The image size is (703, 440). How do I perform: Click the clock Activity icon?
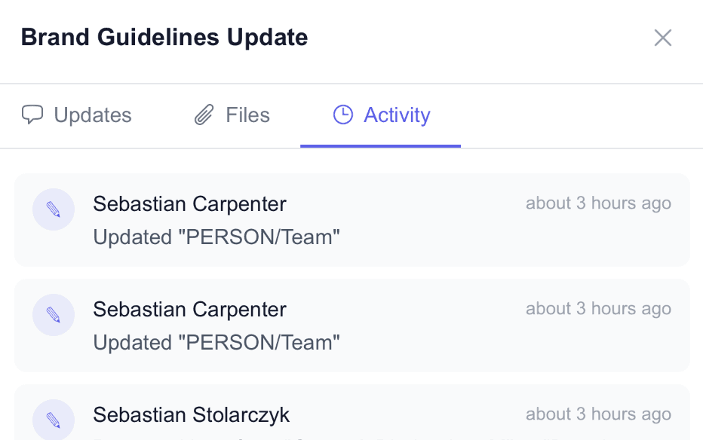(343, 115)
